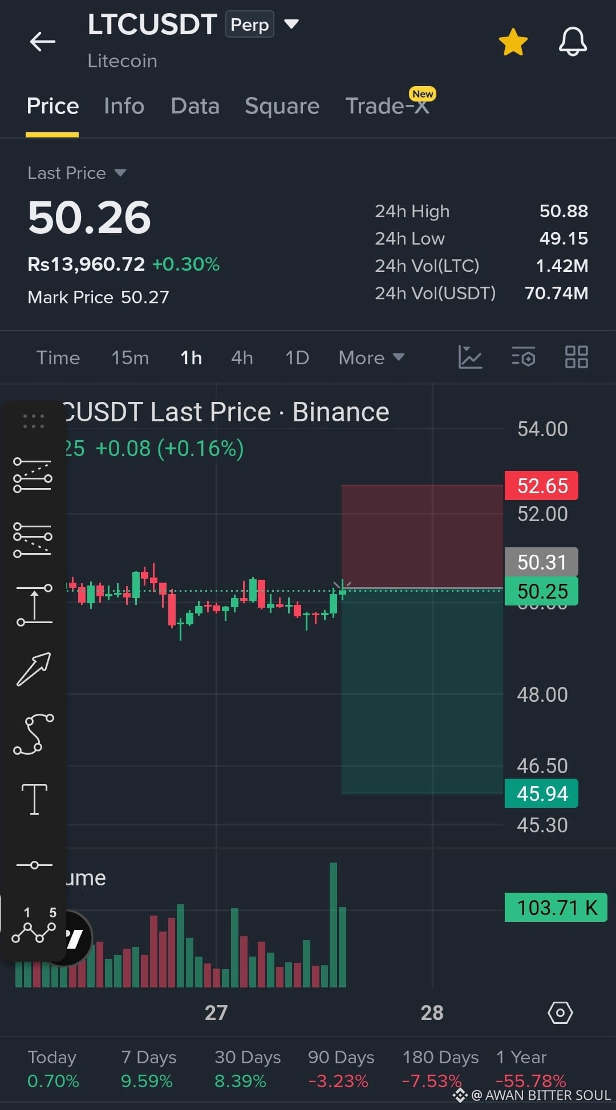Click the 103.71 K volume label
The height and width of the screenshot is (1110, 616).
coord(556,908)
